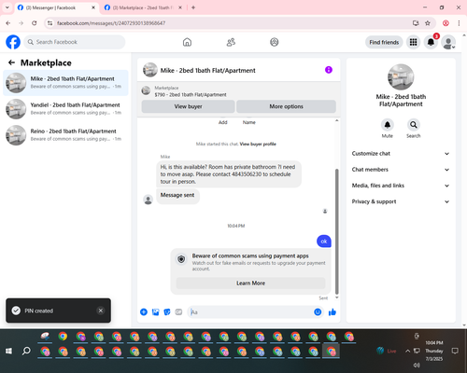Open the emoji picker
Screen dimensions: 467x373
pyautogui.click(x=318, y=312)
